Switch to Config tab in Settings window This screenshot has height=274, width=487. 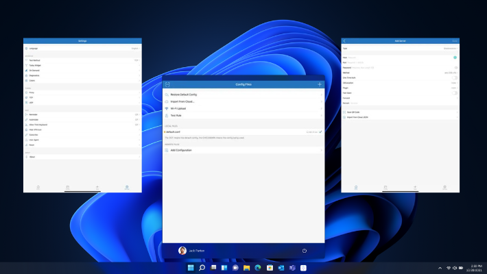coord(68,188)
